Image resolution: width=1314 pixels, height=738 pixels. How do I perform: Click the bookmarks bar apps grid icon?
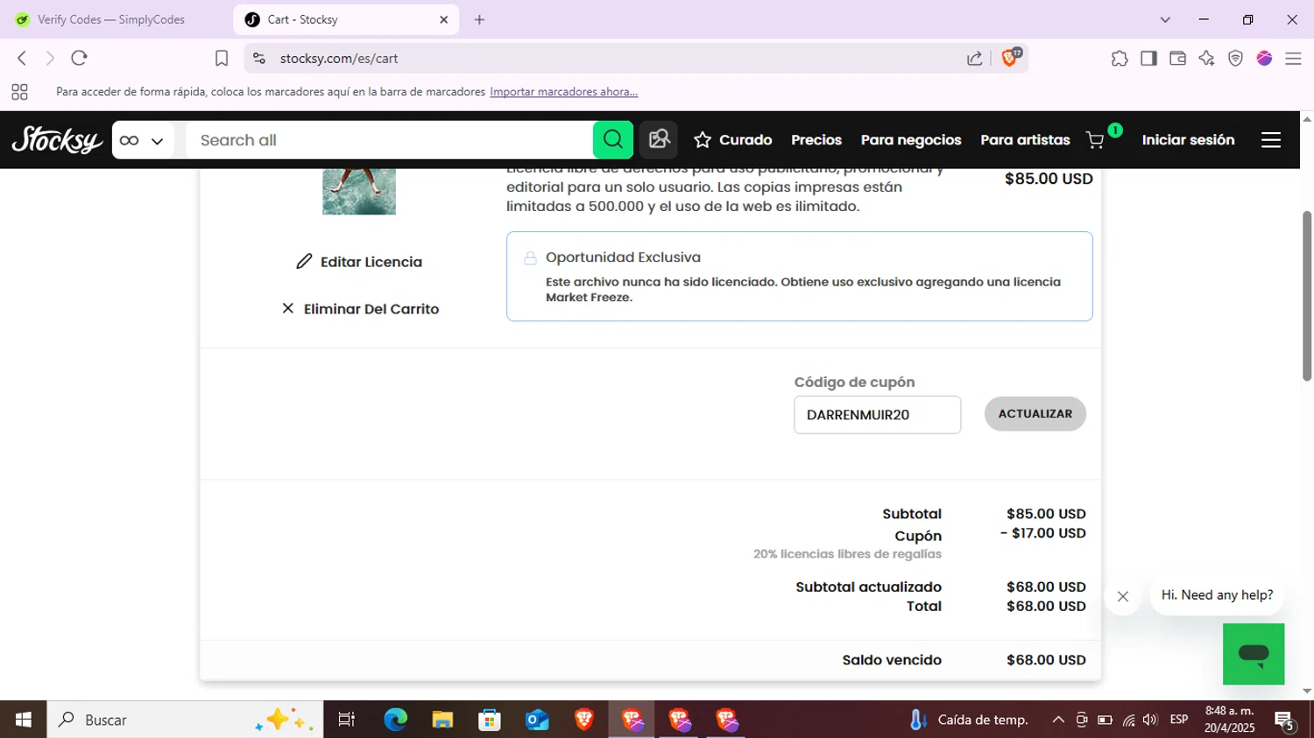(19, 92)
